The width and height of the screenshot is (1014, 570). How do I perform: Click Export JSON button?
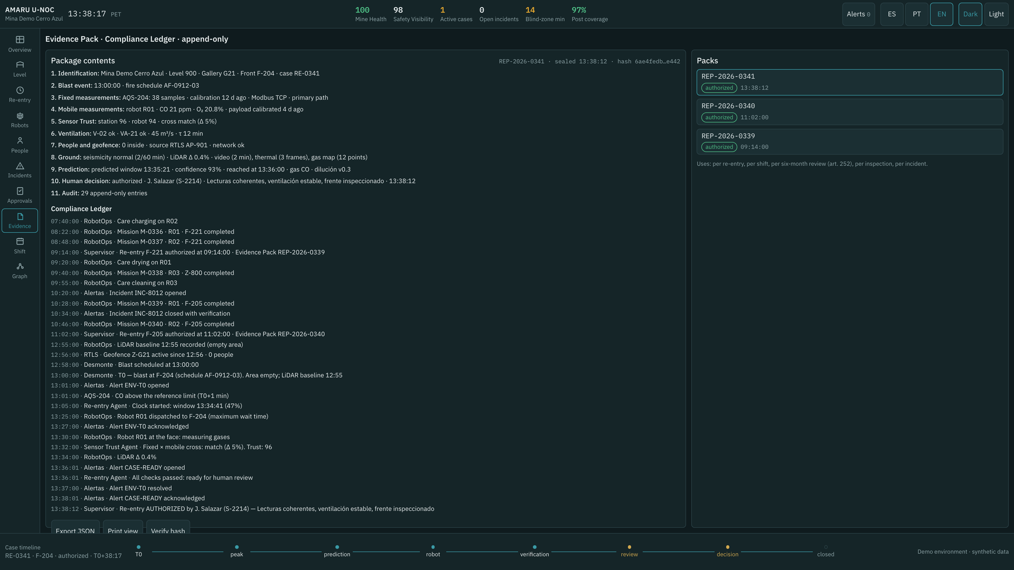pos(75,528)
